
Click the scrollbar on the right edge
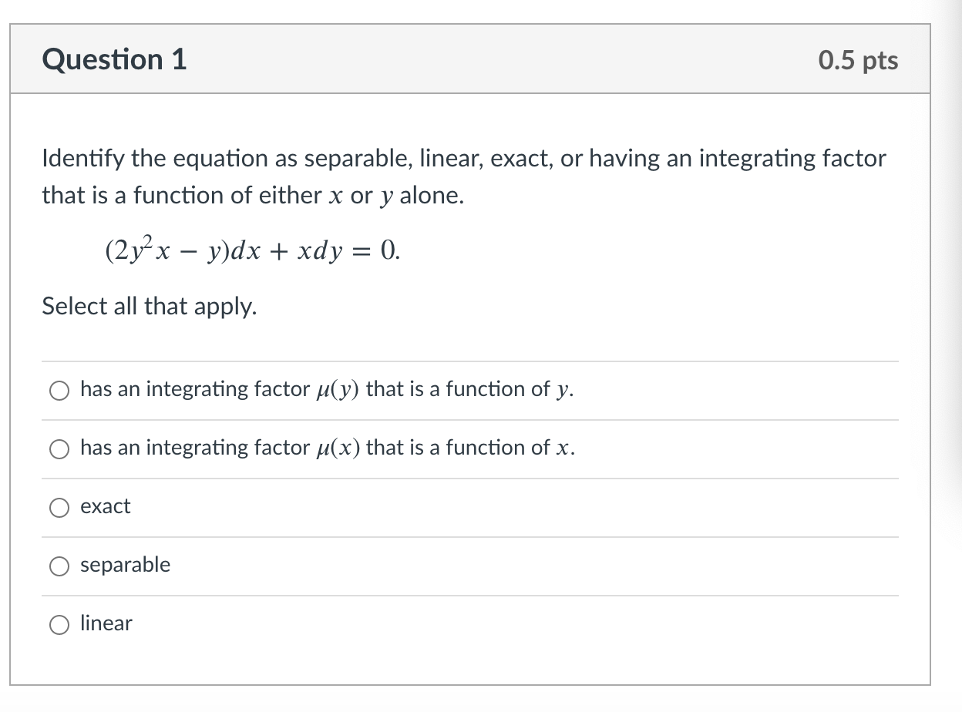click(x=956, y=354)
